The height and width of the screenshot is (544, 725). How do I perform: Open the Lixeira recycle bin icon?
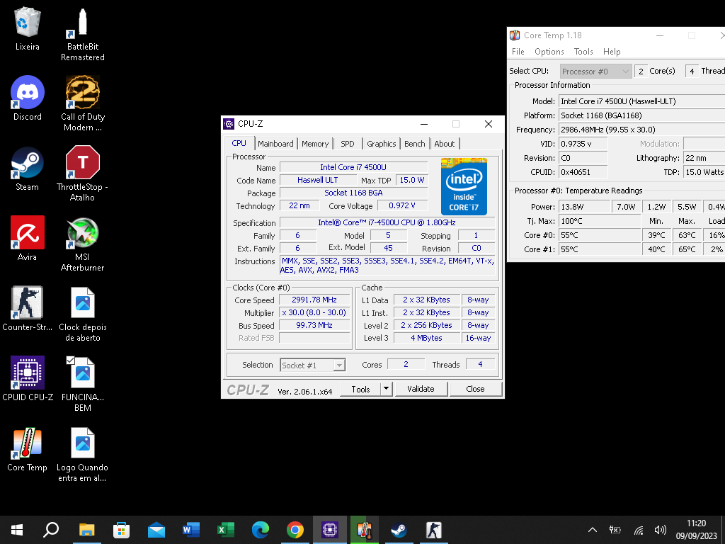tap(28, 29)
